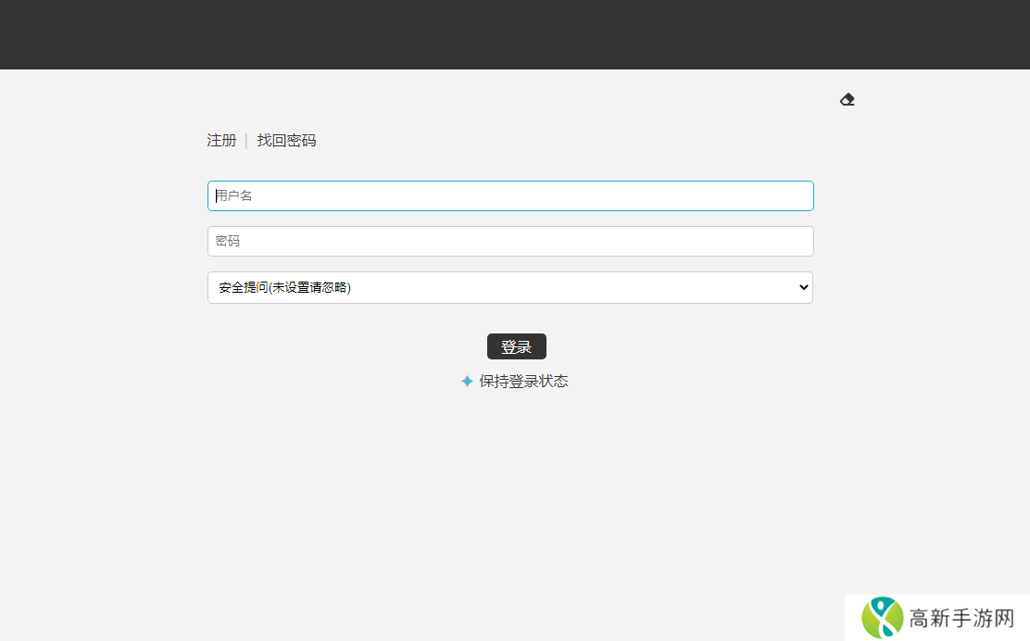Enable keep-login via the 保持登录状态 label text
The image size is (1030, 641).
(x=523, y=382)
